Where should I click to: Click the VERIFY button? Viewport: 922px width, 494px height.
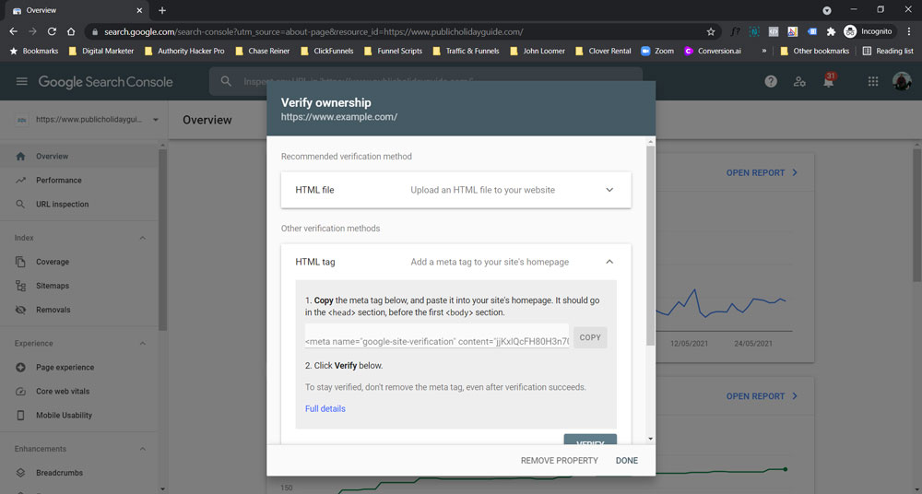coord(590,440)
